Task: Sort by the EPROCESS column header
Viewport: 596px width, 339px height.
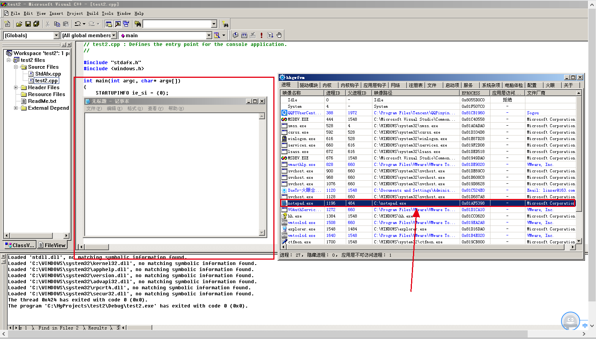Action: 475,93
